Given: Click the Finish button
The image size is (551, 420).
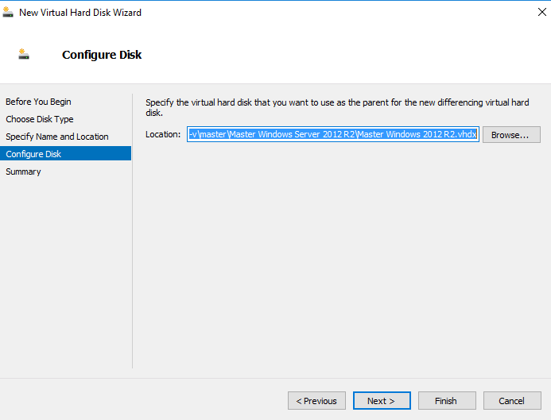Looking at the screenshot, I should click(x=447, y=401).
